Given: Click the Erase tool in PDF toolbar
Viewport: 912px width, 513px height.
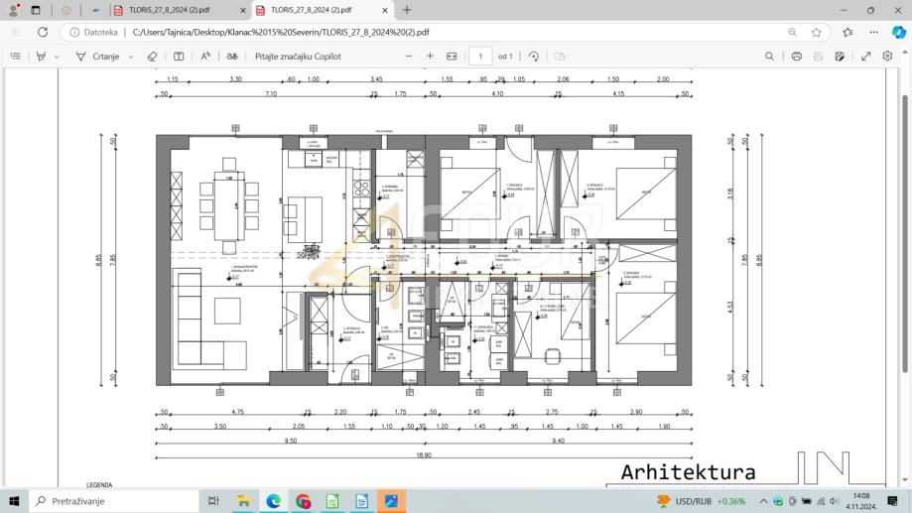Looking at the screenshot, I should pos(152,57).
